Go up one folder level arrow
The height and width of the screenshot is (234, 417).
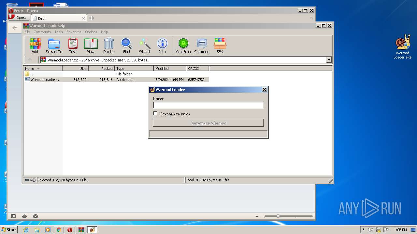coord(30,60)
